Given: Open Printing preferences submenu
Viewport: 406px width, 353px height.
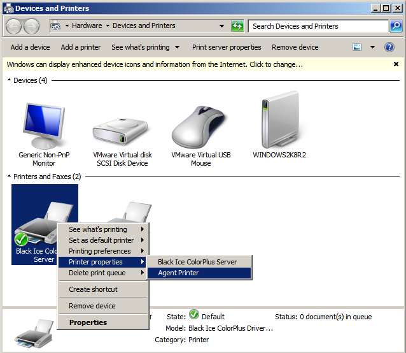Looking at the screenshot, I should click(x=103, y=251).
